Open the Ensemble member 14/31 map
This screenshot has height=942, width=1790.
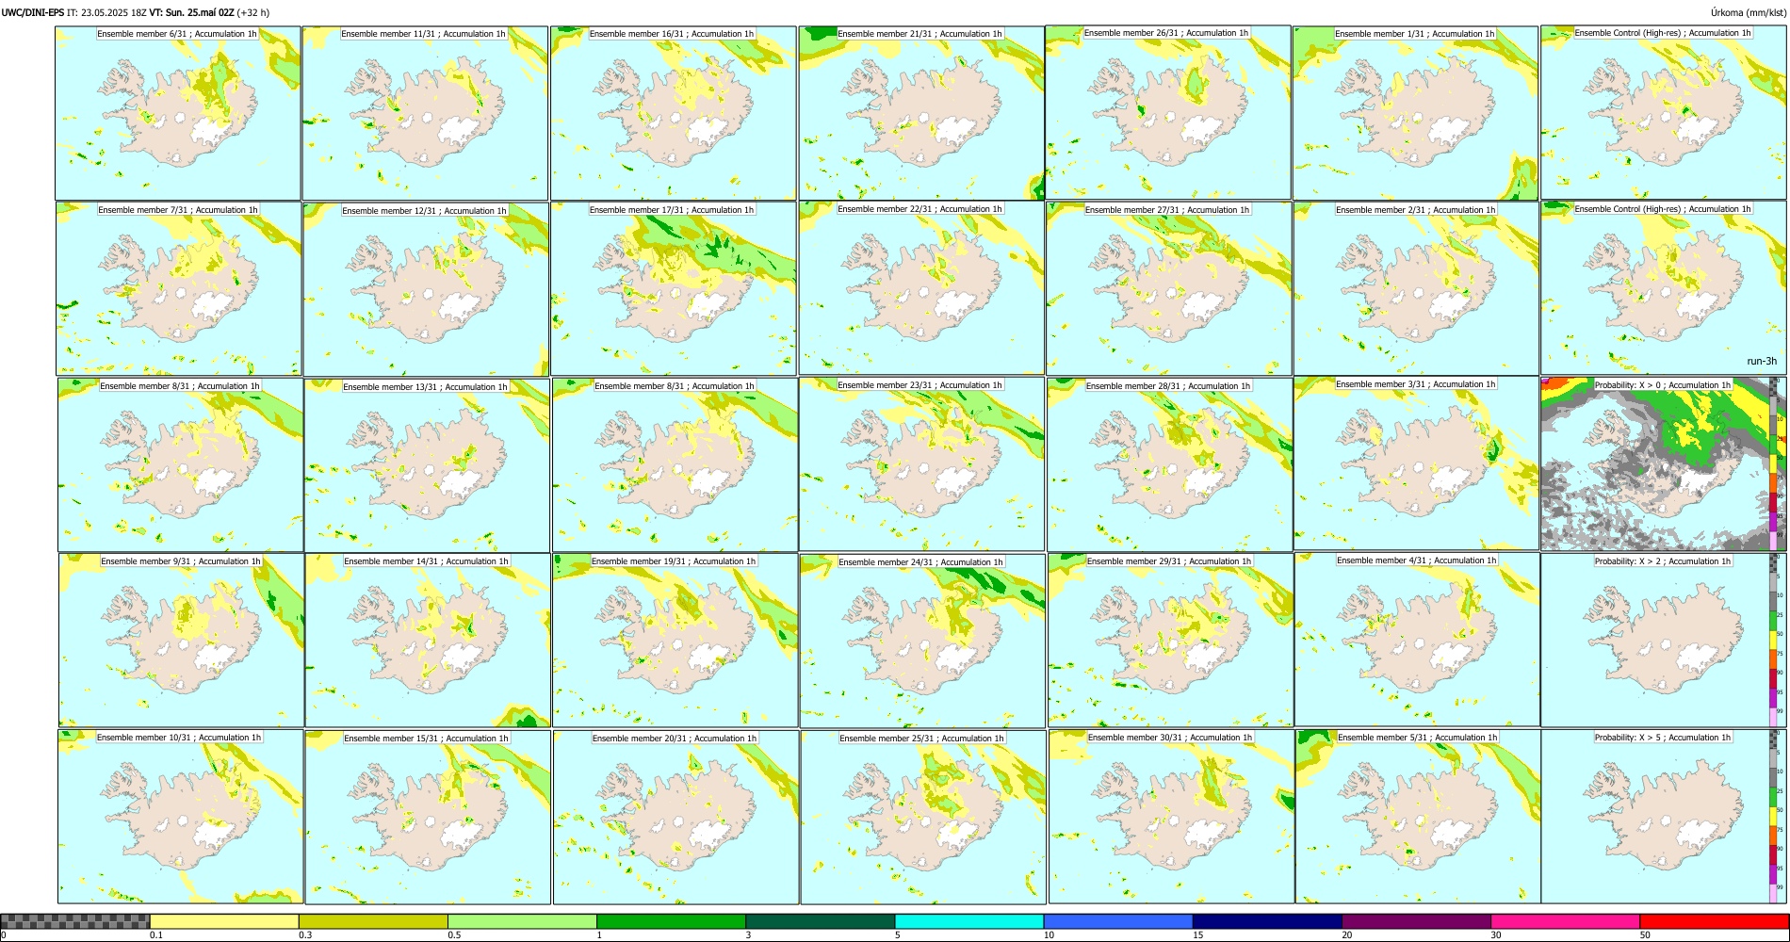(428, 640)
